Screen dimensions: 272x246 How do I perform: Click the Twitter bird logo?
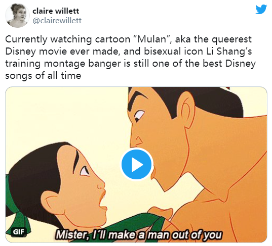click(x=261, y=9)
